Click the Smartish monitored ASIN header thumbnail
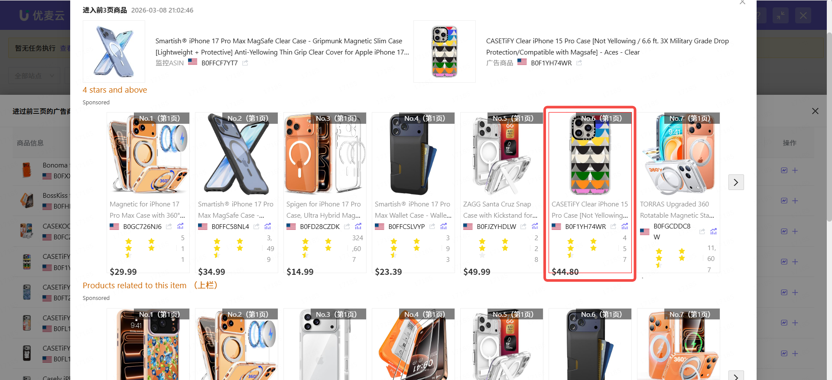This screenshot has width=832, height=380. tap(114, 52)
